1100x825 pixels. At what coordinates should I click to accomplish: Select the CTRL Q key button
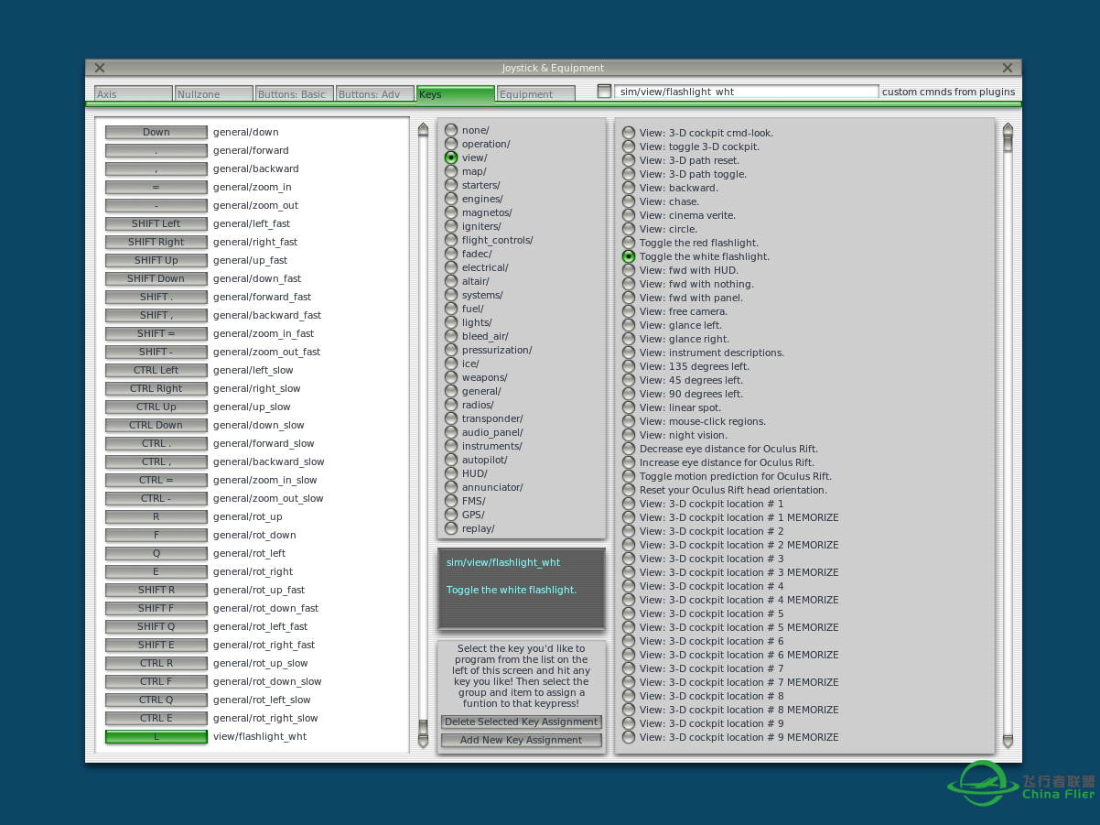coord(156,700)
